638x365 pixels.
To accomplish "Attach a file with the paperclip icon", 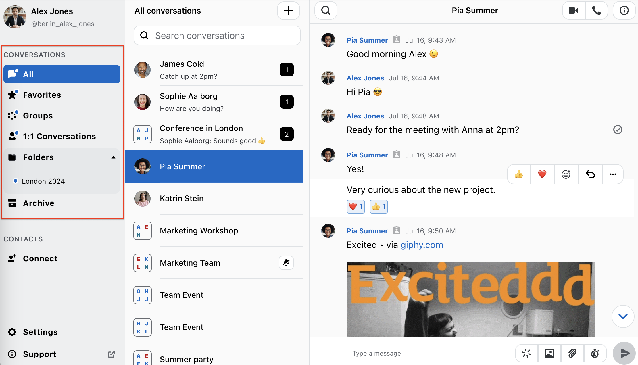I will click(x=572, y=353).
